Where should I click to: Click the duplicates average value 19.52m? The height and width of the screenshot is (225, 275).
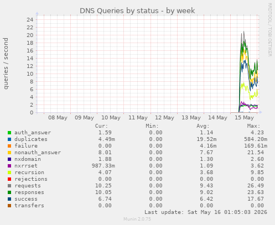[x=206, y=139]
